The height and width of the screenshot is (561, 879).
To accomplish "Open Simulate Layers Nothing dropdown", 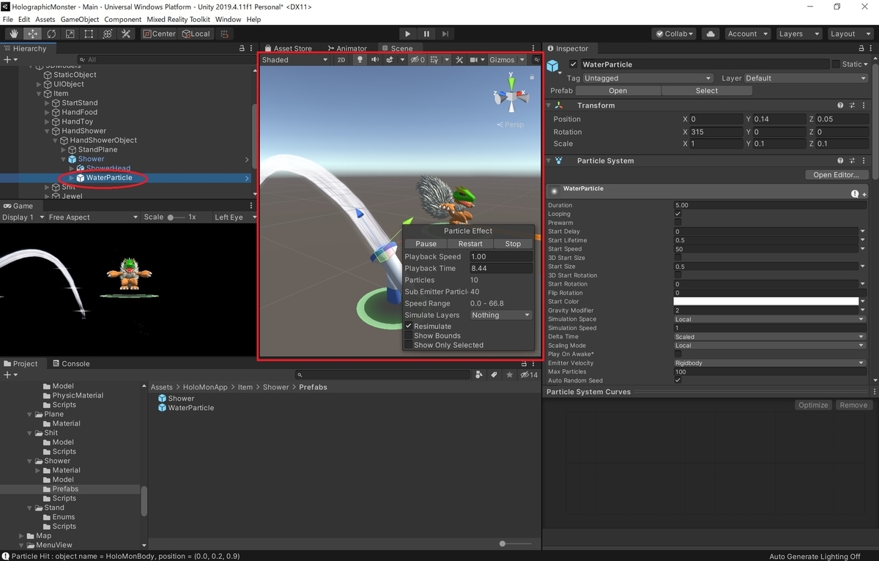I will pyautogui.click(x=501, y=315).
